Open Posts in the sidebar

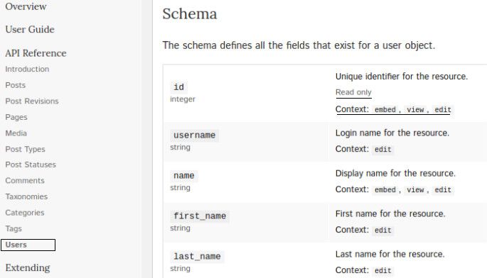tap(15, 85)
